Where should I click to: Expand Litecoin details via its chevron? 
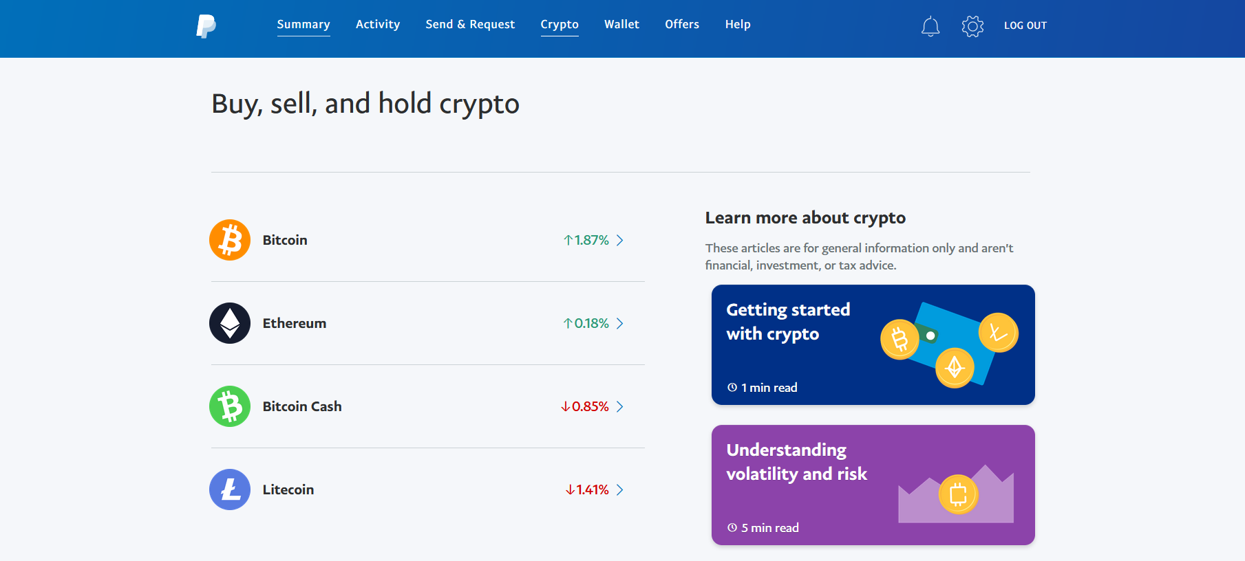(620, 489)
